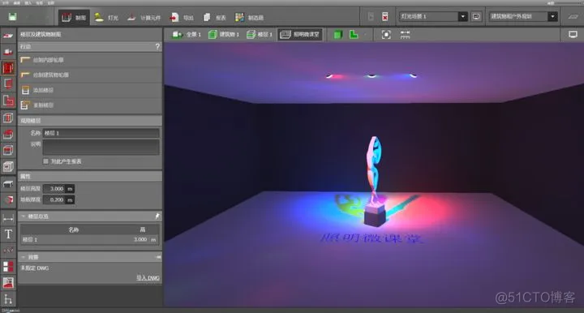The width and height of the screenshot is (584, 313).
Task: Open the 制造商 manufacturers tab
Action: pyautogui.click(x=249, y=18)
